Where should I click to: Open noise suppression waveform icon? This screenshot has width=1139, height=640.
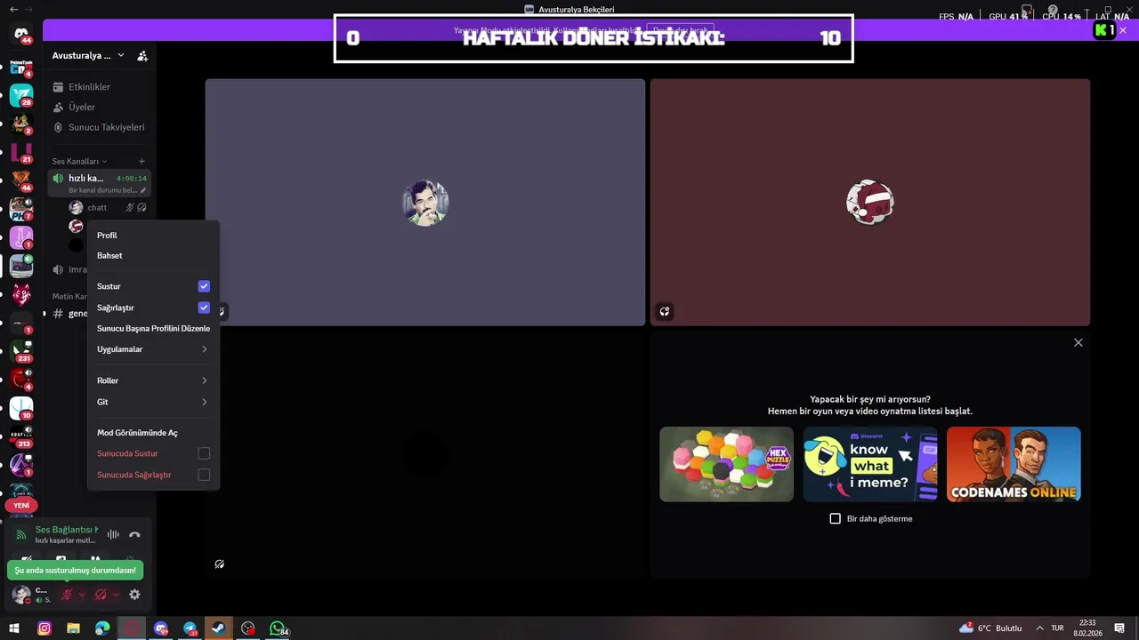pos(113,534)
